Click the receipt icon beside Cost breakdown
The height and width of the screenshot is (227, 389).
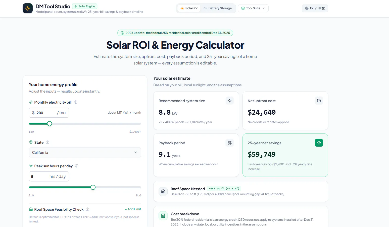163,216
